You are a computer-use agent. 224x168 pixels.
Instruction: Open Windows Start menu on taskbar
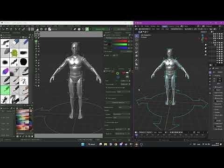tap(83, 144)
